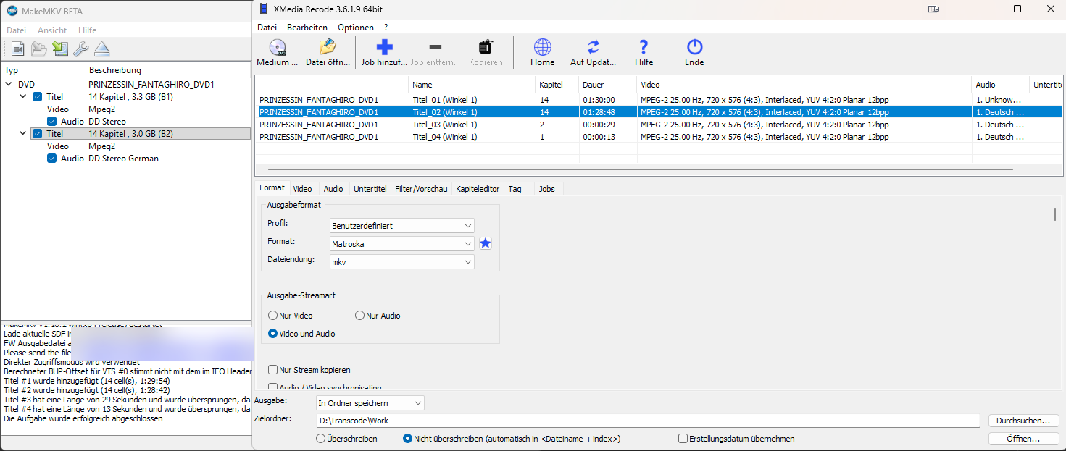Screen dimensions: 1066x451
Task: Click the blue star favorite icon beside Format
Action: point(486,244)
